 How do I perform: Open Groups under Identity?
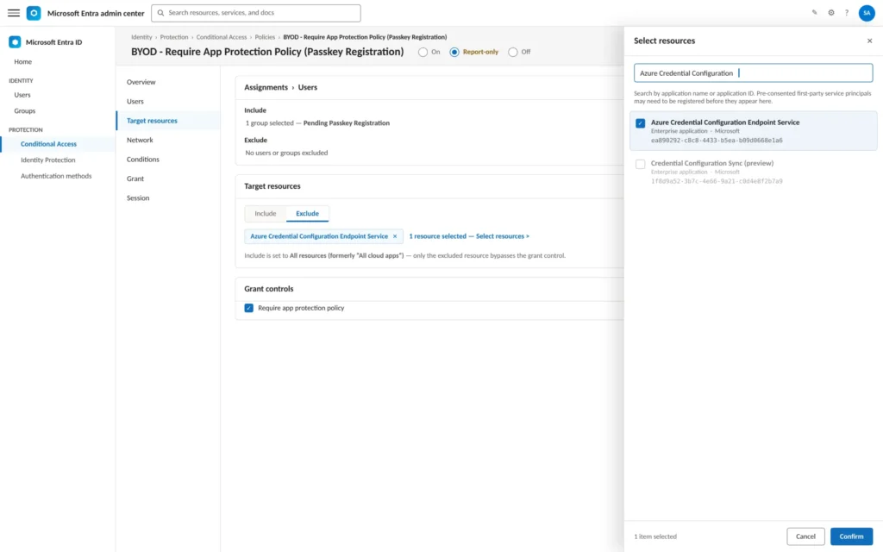tap(25, 111)
